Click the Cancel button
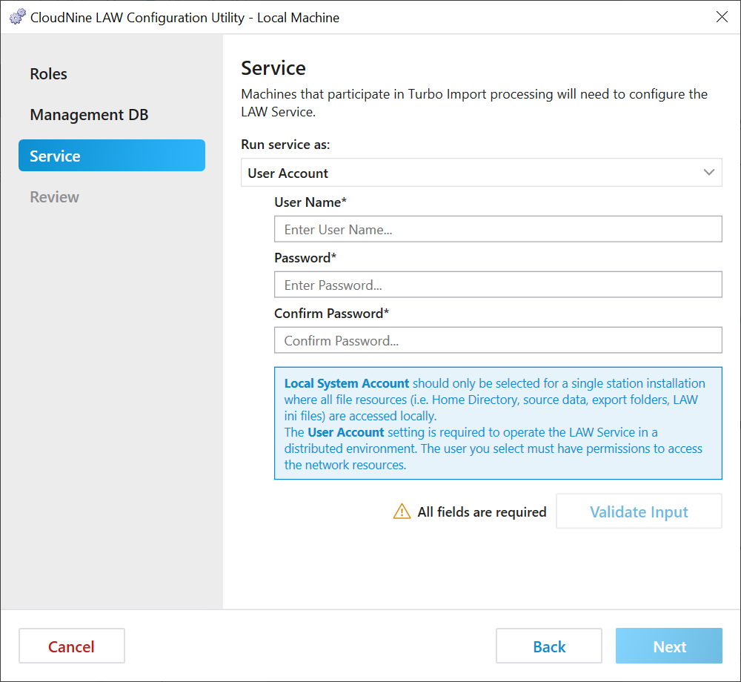741x682 pixels. point(72,646)
